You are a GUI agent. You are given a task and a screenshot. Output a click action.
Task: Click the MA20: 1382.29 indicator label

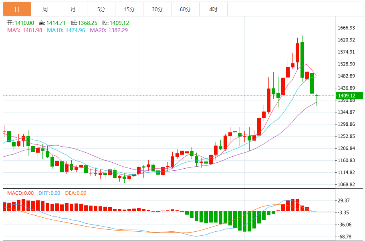(109, 30)
